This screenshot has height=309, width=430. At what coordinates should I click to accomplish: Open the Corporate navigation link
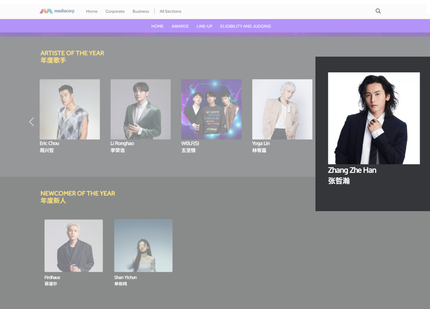coord(115,11)
